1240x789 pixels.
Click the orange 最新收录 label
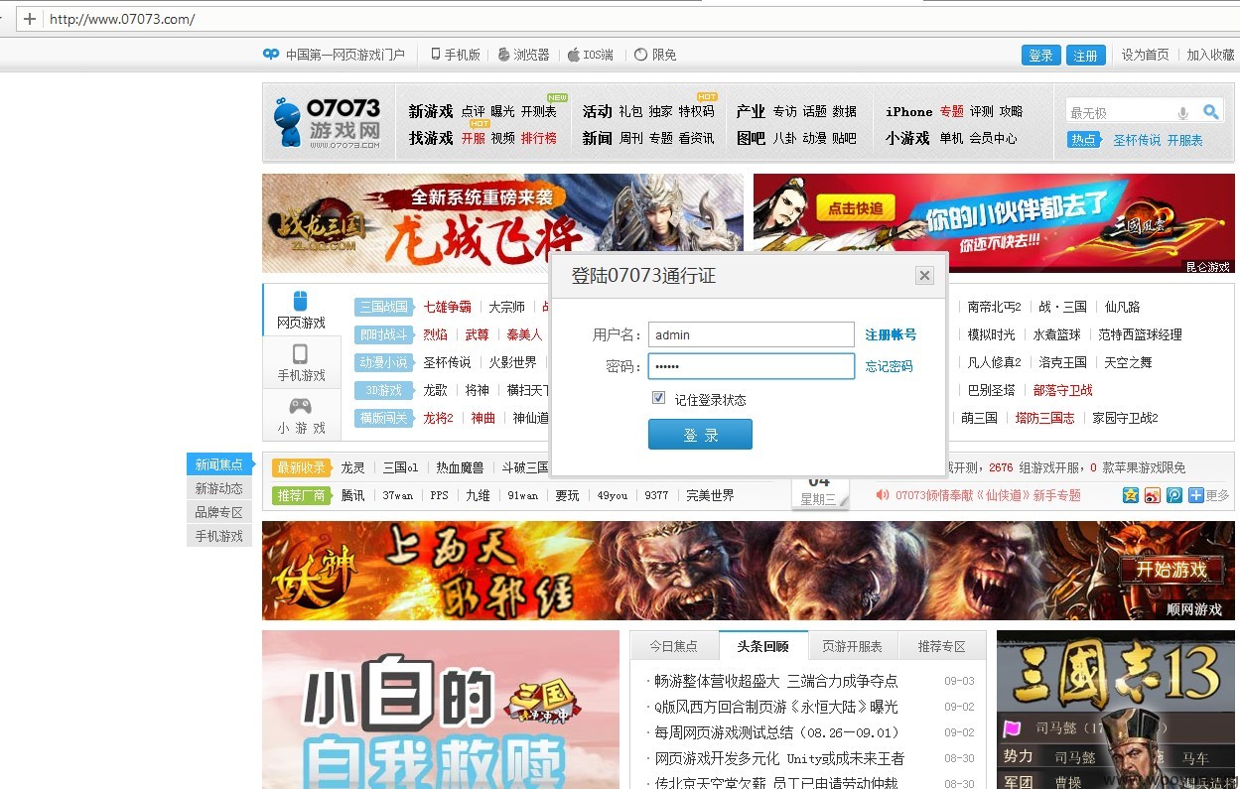tap(301, 467)
